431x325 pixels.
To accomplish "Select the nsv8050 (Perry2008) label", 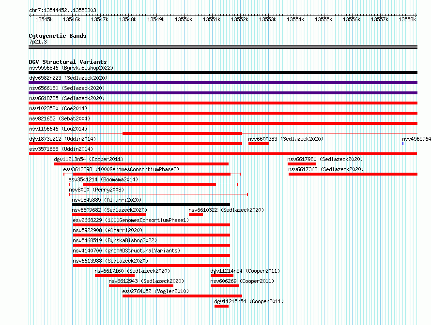I will [96, 190].
